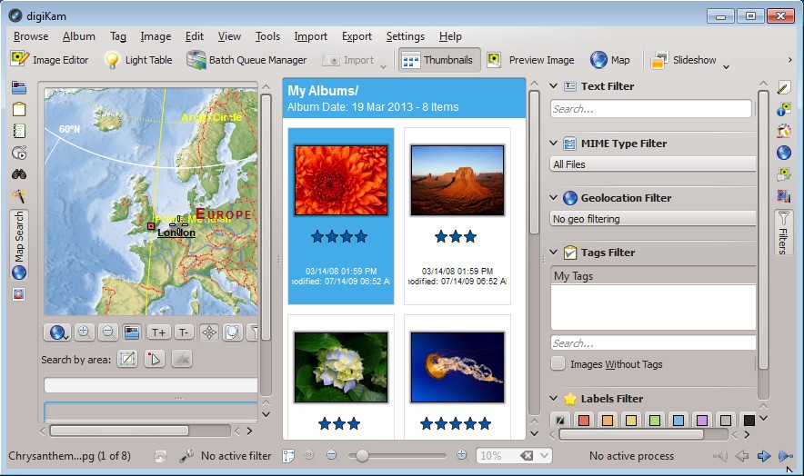804x476 pixels.
Task: Launch the Batch Queue Manager
Action: point(246,60)
